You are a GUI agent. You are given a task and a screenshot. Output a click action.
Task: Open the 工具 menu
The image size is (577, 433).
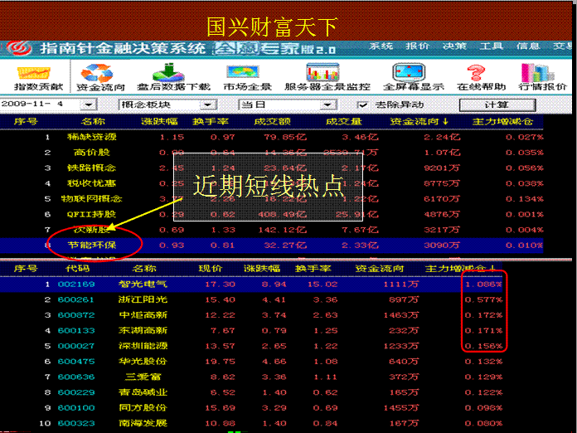point(492,46)
